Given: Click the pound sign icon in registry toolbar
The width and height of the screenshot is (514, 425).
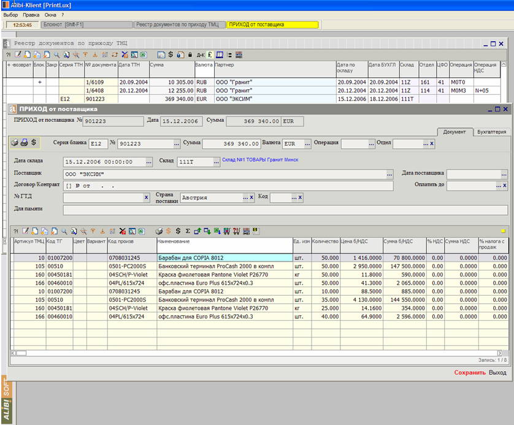Looking at the screenshot, I should (x=210, y=55).
